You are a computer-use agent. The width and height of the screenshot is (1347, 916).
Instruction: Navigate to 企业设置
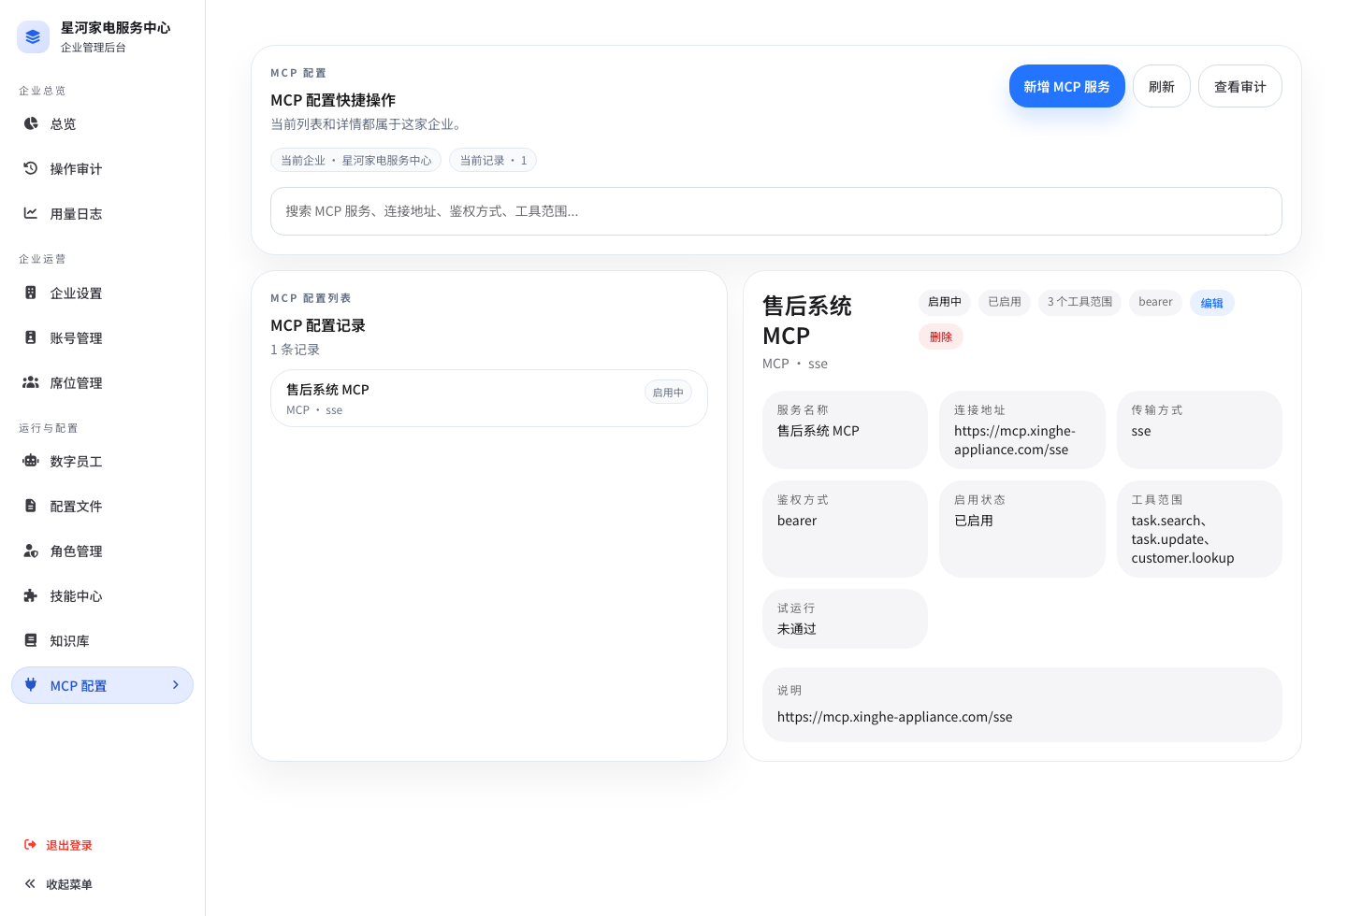point(76,293)
